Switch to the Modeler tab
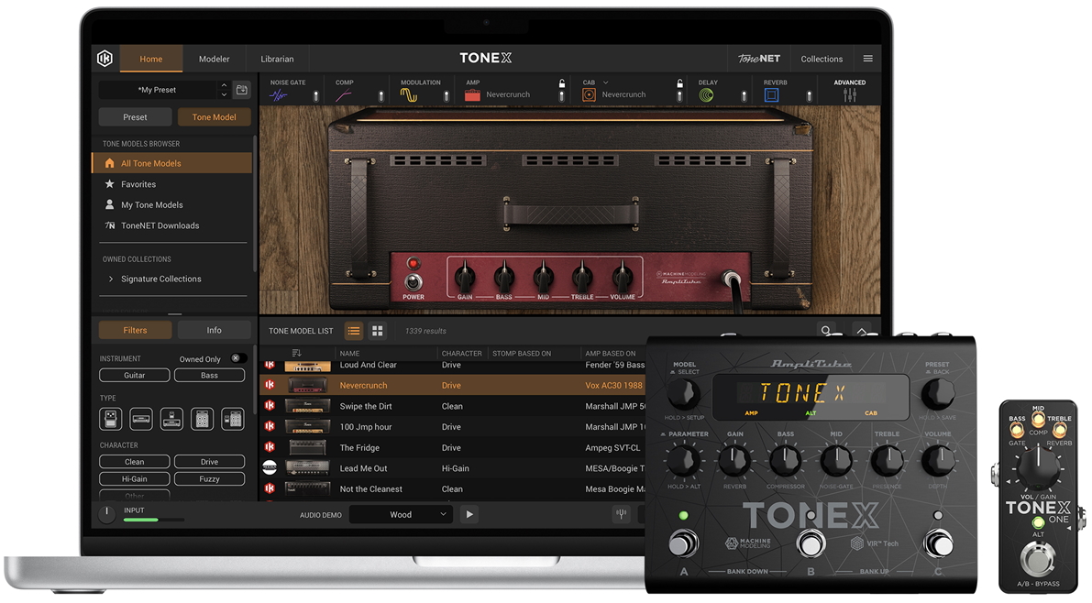The width and height of the screenshot is (1092, 603). tap(214, 59)
